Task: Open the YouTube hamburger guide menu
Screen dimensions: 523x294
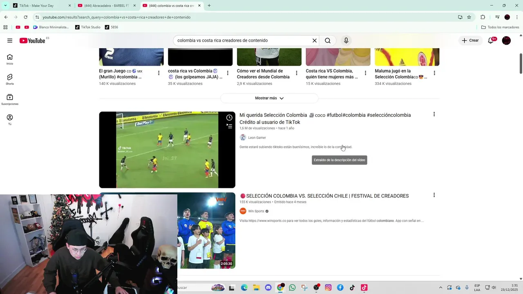Action: point(10,40)
